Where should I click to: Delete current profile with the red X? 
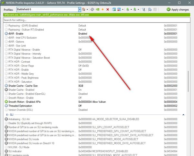pyautogui.click(x=107, y=10)
